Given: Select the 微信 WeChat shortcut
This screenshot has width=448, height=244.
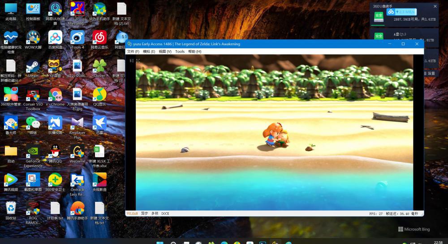Looking at the screenshot, I should click(x=33, y=125).
